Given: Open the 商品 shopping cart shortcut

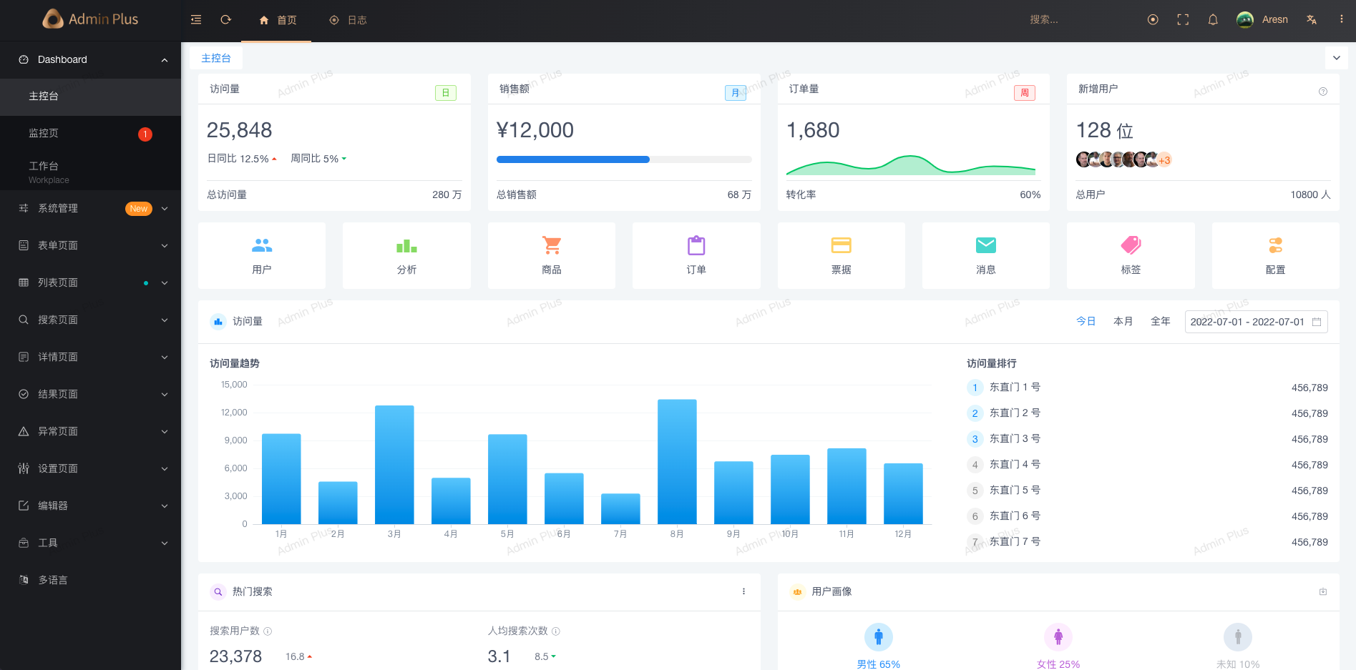Looking at the screenshot, I should click(552, 256).
